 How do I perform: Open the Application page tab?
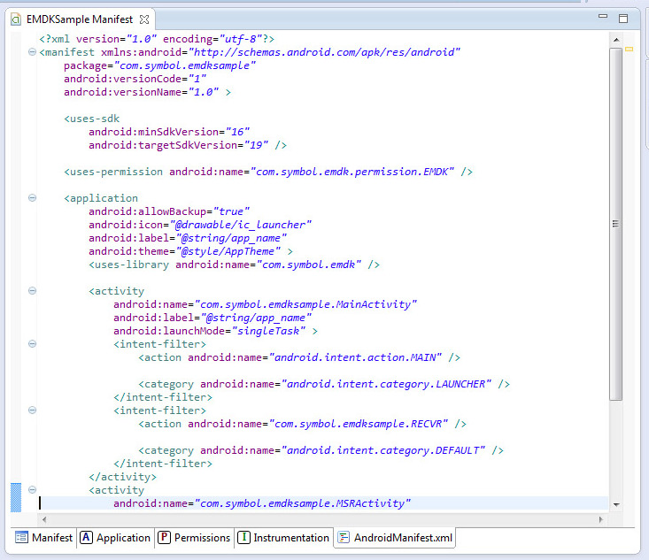(114, 538)
